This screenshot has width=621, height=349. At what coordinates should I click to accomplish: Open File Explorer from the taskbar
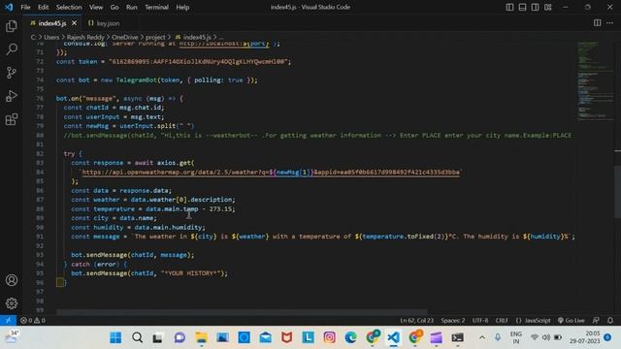[x=201, y=337]
